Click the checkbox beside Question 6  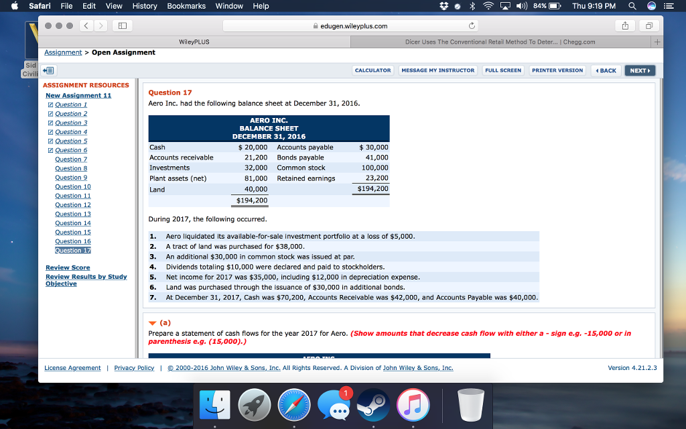pyautogui.click(x=50, y=151)
